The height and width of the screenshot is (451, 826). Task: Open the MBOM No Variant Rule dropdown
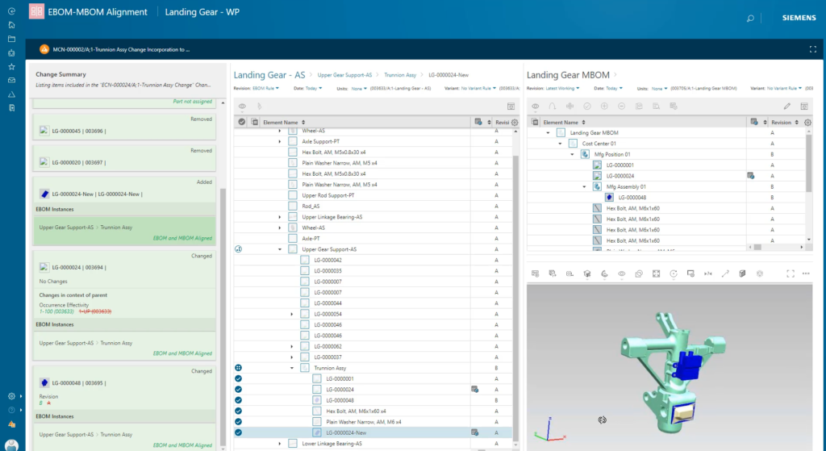click(x=784, y=88)
